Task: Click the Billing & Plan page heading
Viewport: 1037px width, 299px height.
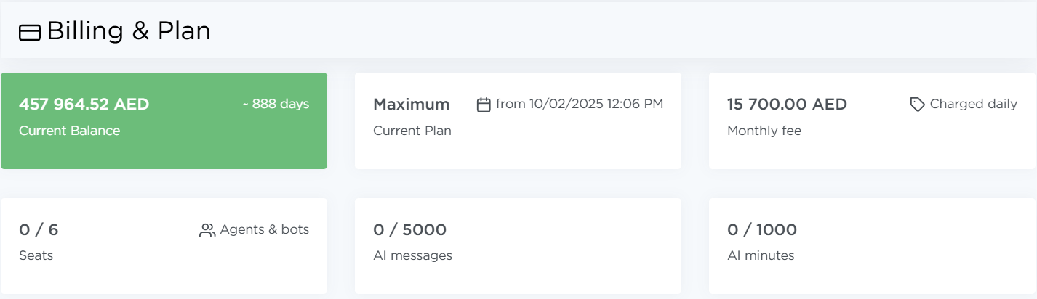Action: pos(129,31)
